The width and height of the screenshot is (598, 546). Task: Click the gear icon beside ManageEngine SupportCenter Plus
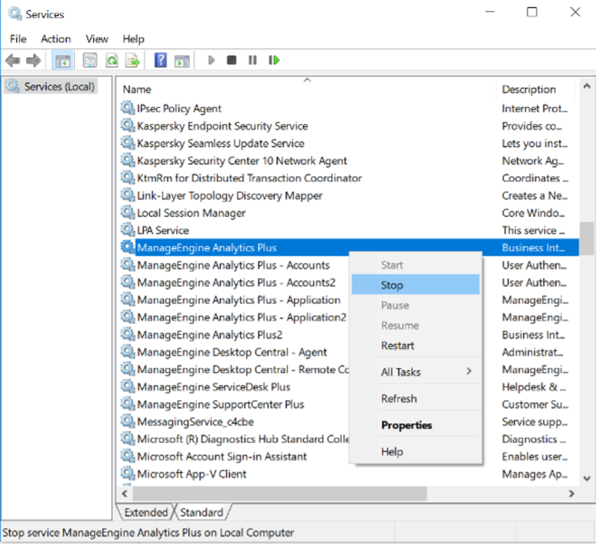point(128,404)
